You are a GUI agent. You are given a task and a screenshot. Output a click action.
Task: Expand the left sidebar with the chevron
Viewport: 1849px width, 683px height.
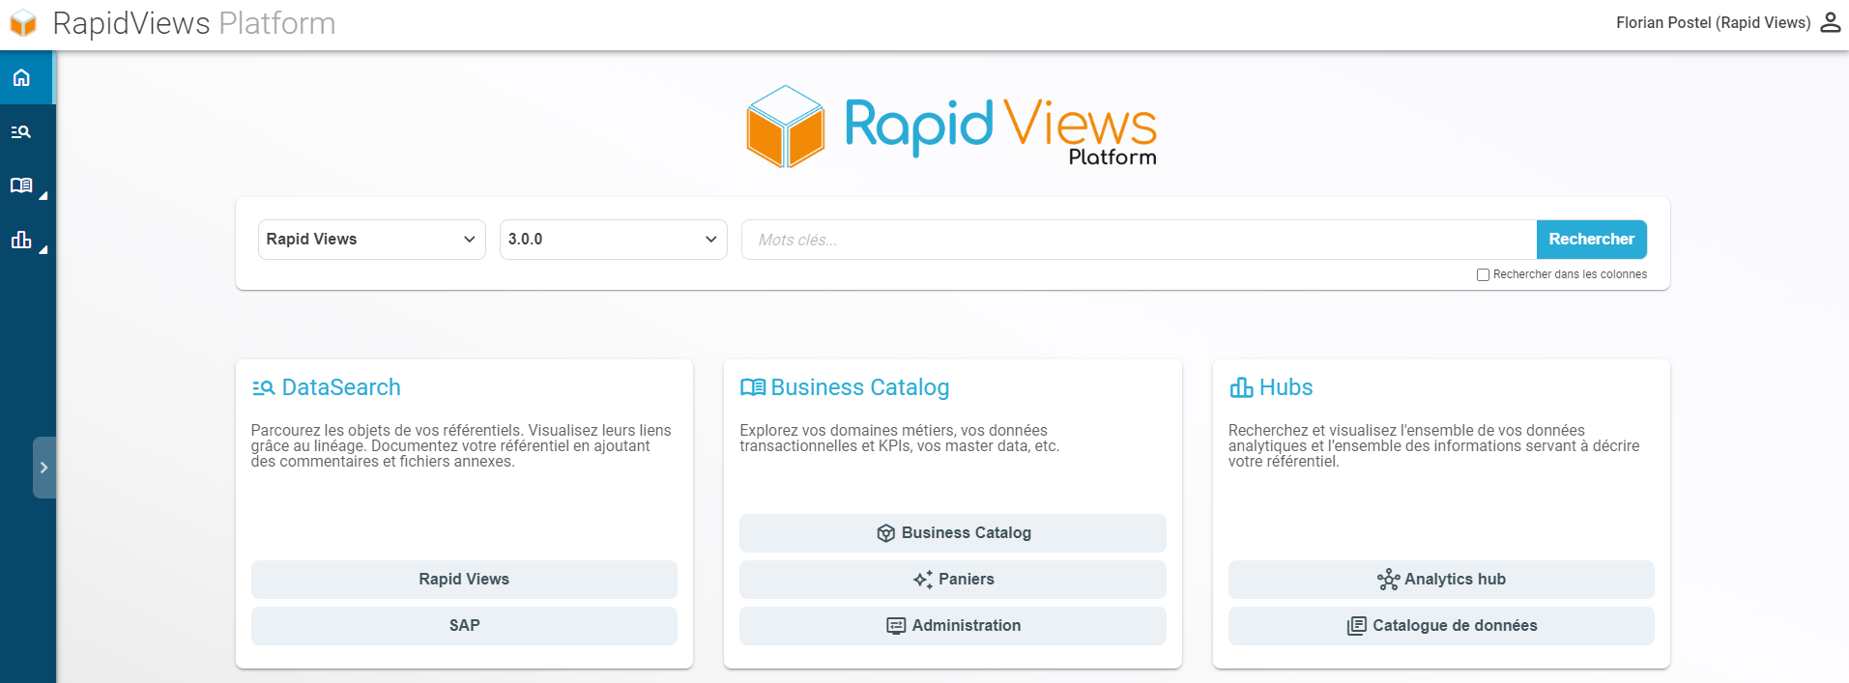[44, 468]
